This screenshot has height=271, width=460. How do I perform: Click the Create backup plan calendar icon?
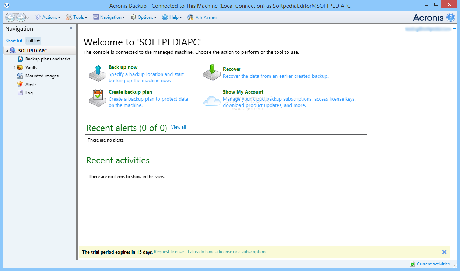(x=98, y=98)
